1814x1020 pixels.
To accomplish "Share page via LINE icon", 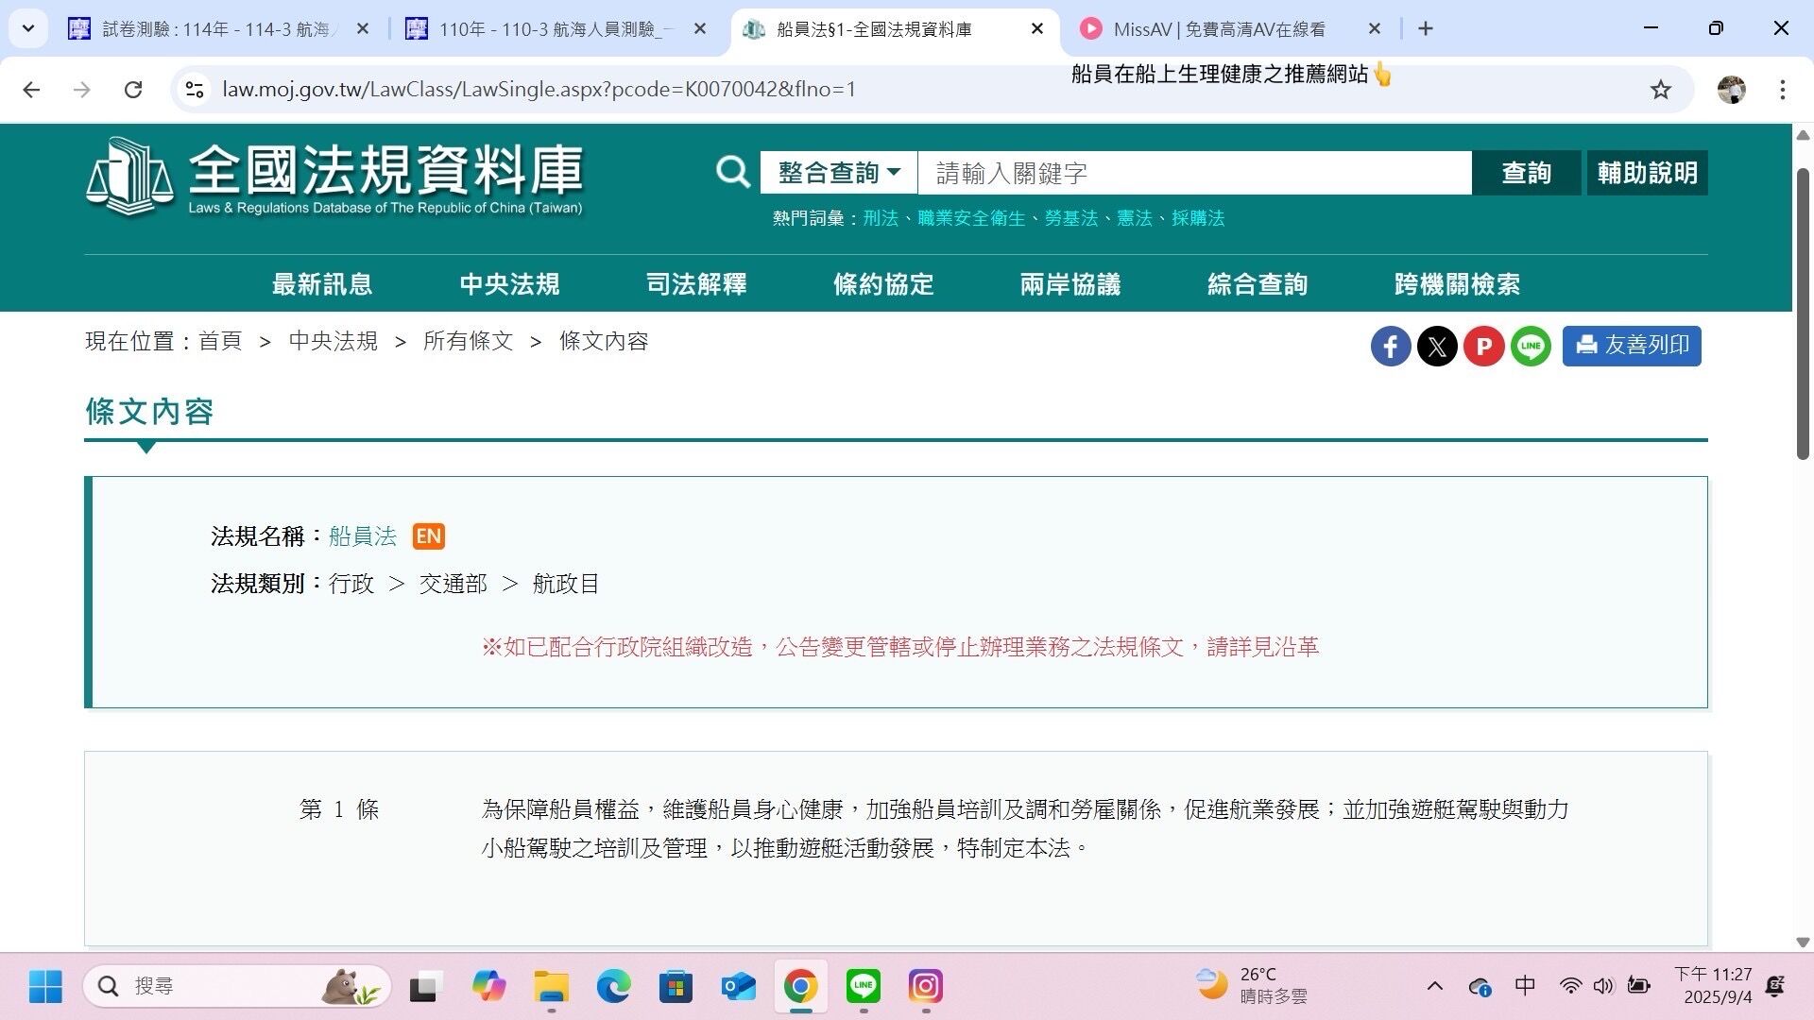I will [x=1531, y=347].
